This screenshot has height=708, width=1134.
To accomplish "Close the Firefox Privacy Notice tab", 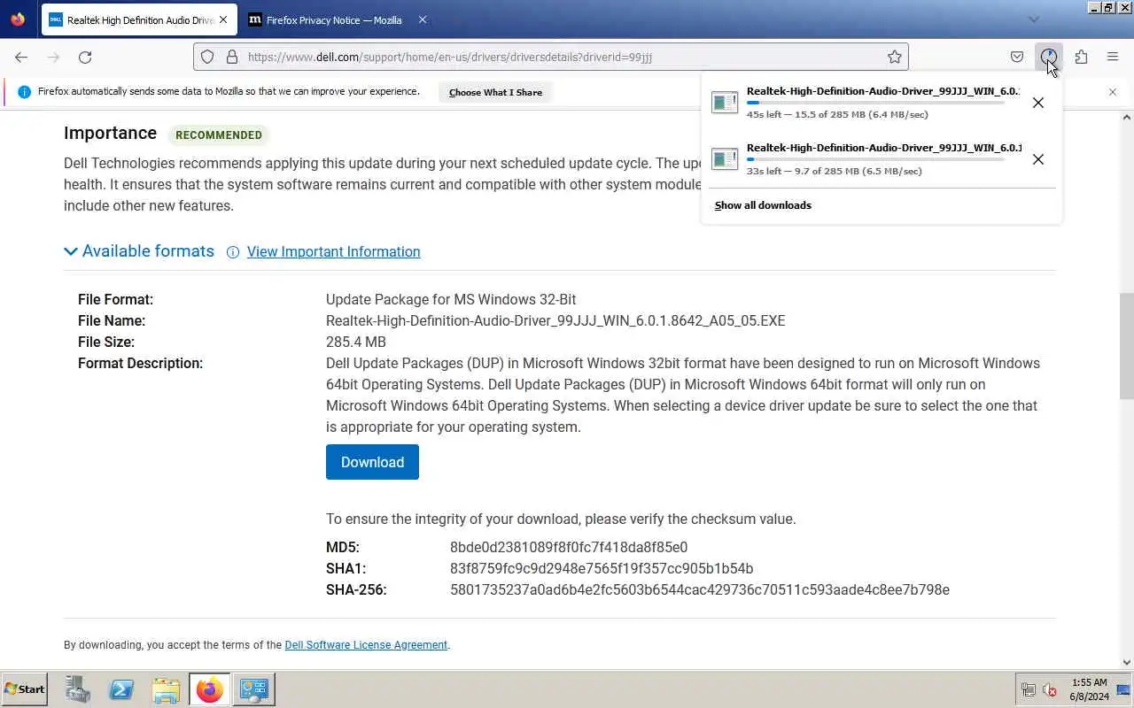I will pyautogui.click(x=422, y=19).
